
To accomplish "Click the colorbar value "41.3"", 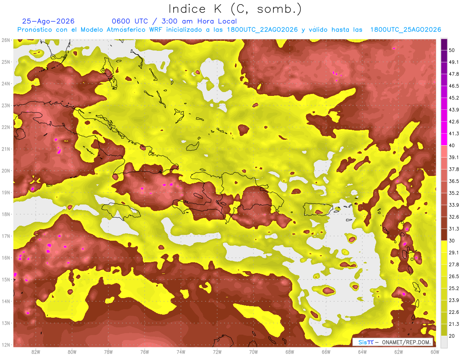I will pyautogui.click(x=454, y=134).
